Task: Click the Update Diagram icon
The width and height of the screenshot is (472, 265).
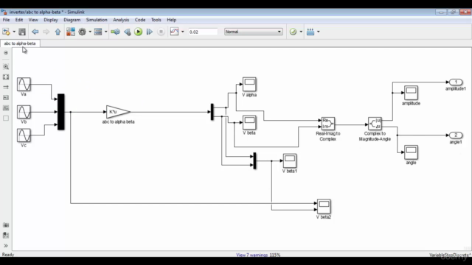Action: 115,32
